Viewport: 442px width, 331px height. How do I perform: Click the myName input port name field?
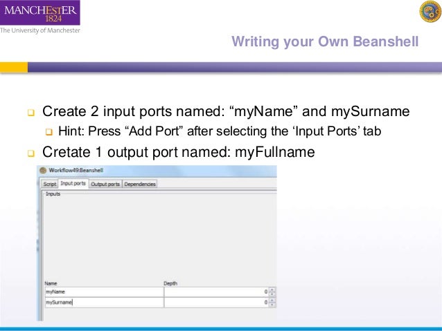point(104,292)
